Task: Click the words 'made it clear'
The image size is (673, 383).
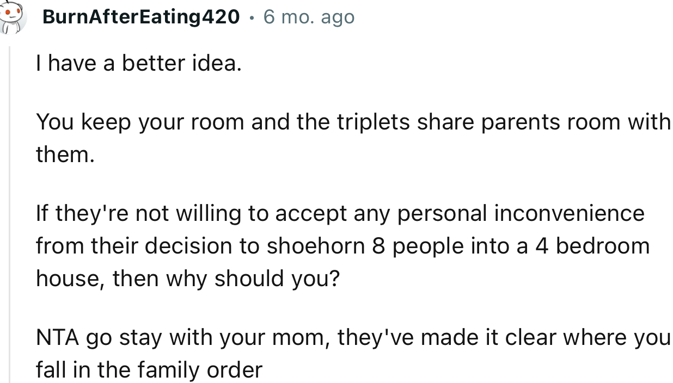Action: point(480,337)
